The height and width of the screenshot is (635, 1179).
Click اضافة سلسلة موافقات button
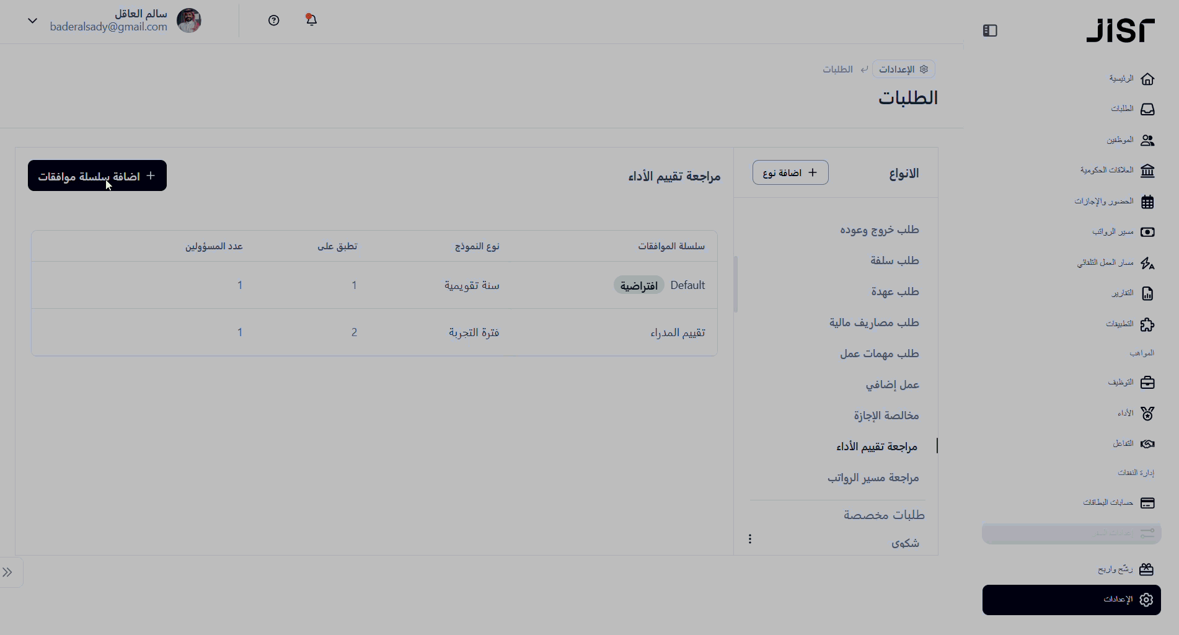tap(97, 176)
